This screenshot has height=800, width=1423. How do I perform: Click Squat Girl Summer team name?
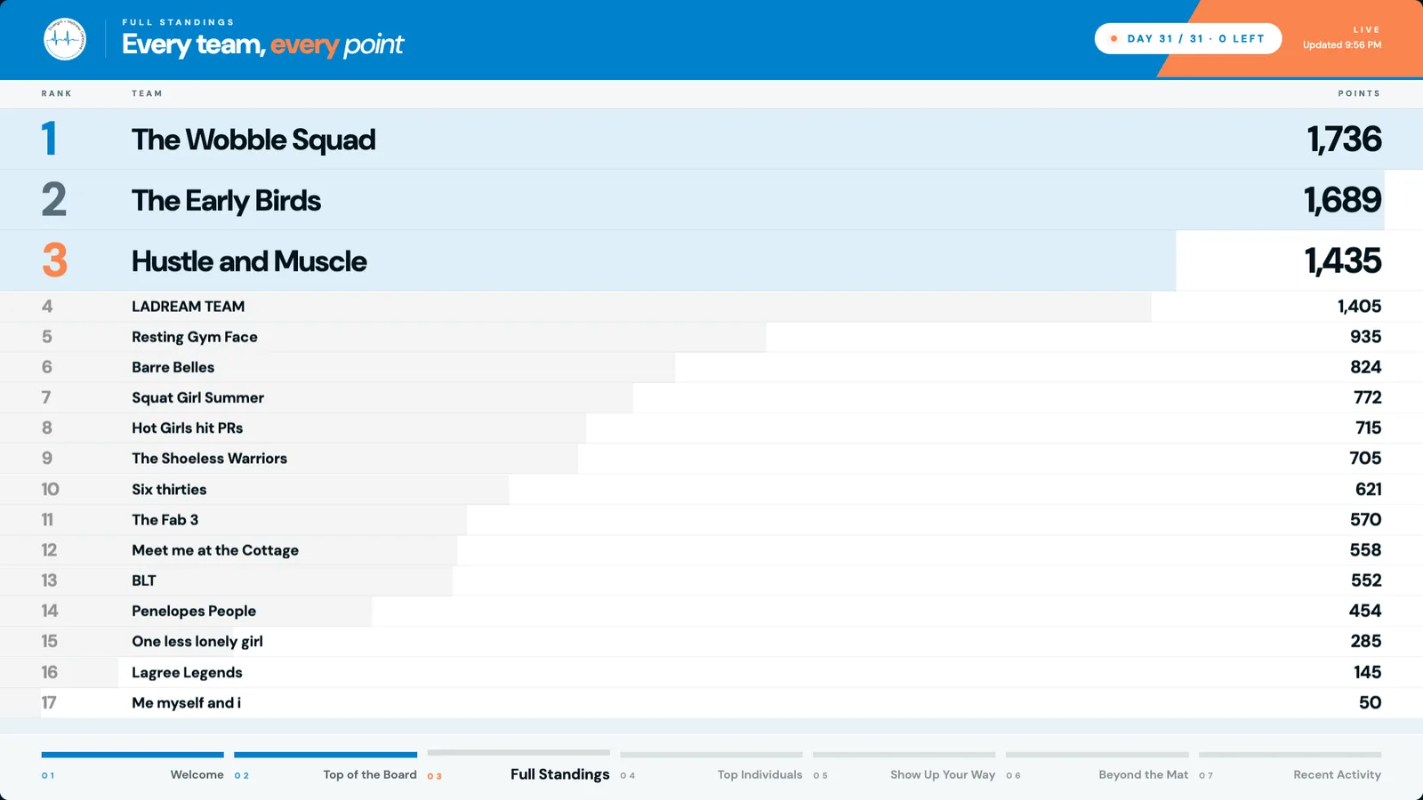(x=198, y=397)
